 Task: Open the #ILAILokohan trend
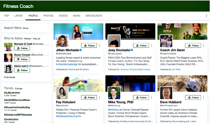[12, 93]
